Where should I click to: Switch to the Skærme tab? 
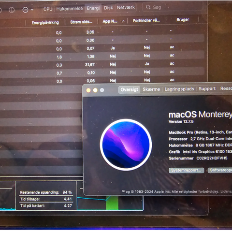(151, 89)
